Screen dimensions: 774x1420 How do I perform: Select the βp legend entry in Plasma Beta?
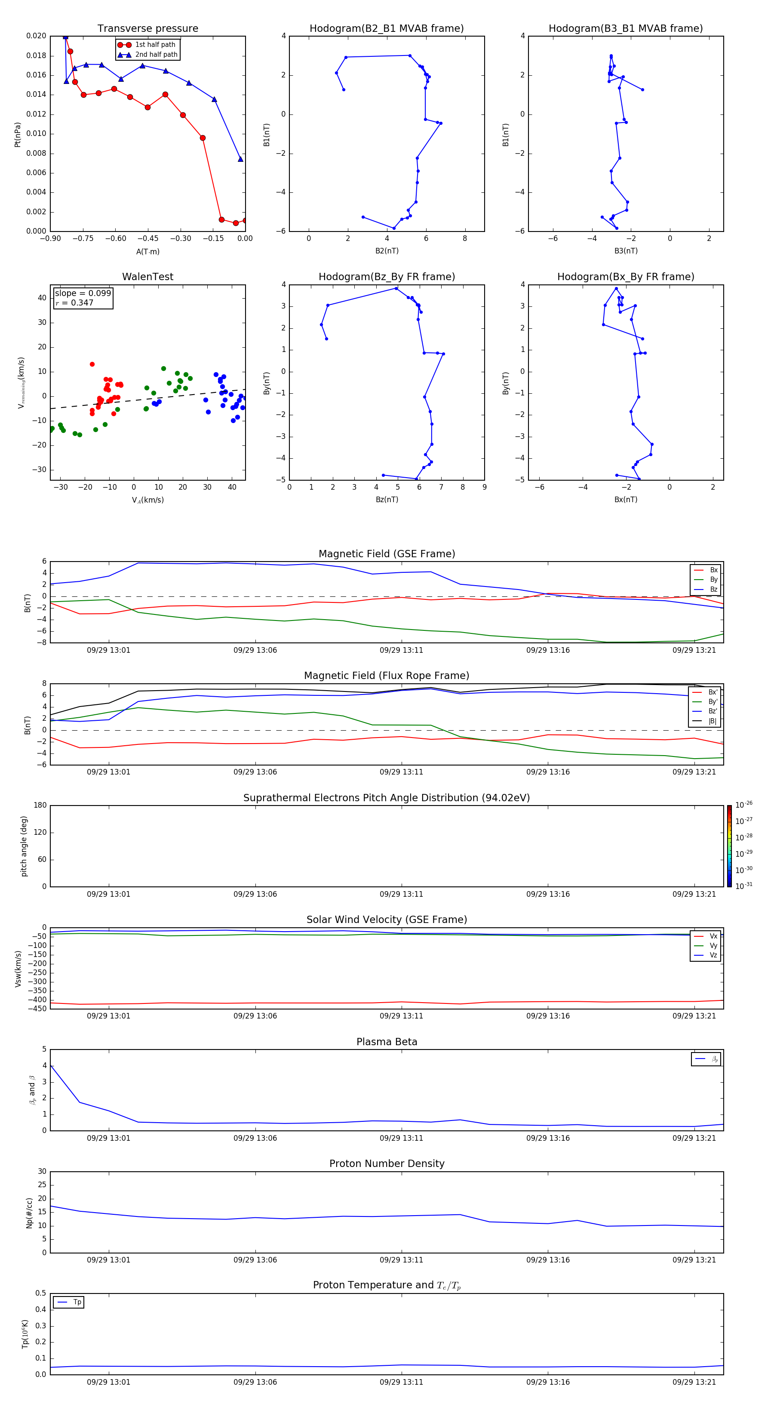click(x=706, y=1059)
